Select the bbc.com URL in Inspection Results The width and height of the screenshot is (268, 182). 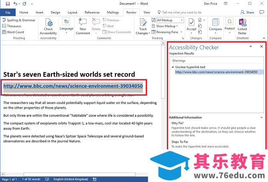click(x=219, y=72)
